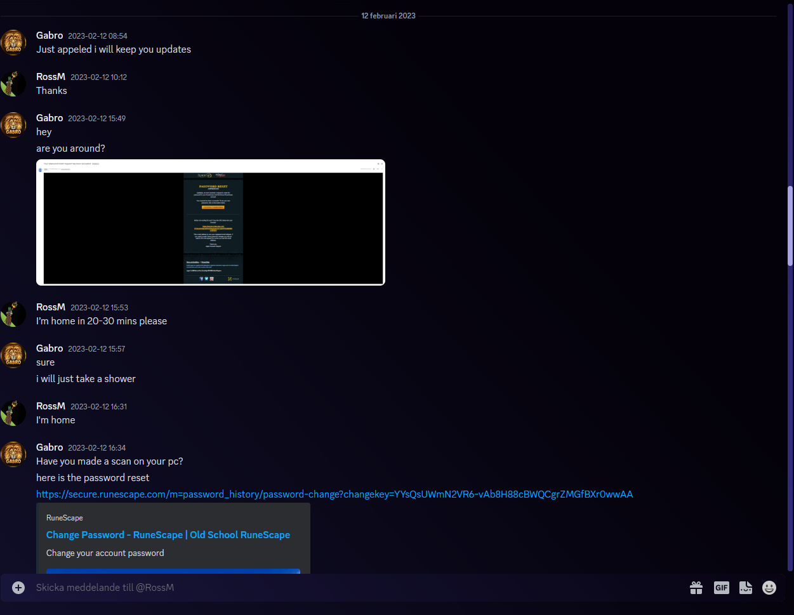Open the secure.runescape.com password reset link

pyautogui.click(x=334, y=494)
